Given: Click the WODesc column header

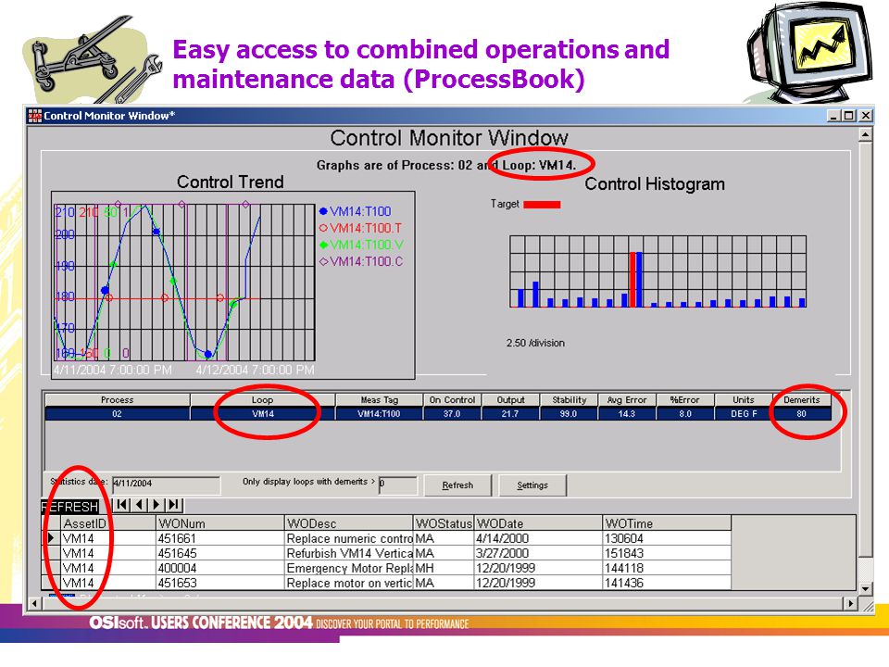Looking at the screenshot, I should (349, 523).
